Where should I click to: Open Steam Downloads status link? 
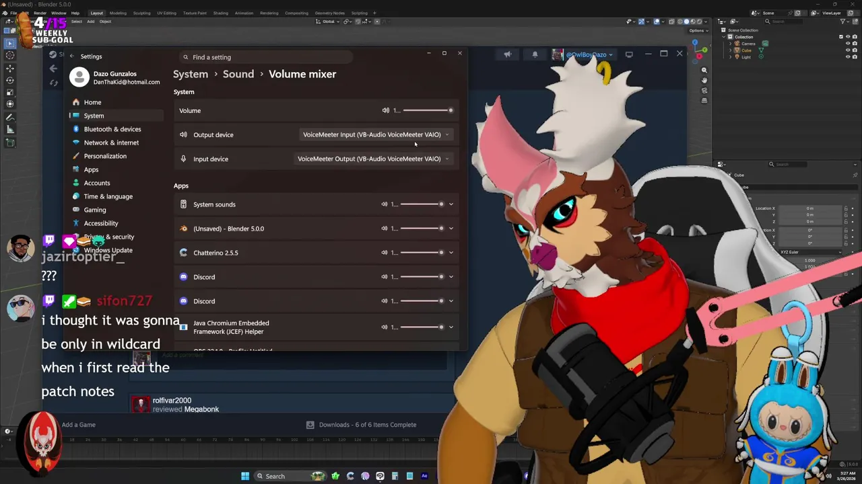361,425
